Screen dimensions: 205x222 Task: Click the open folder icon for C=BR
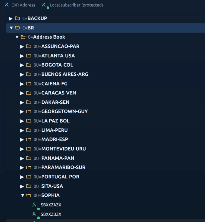(x=18, y=28)
